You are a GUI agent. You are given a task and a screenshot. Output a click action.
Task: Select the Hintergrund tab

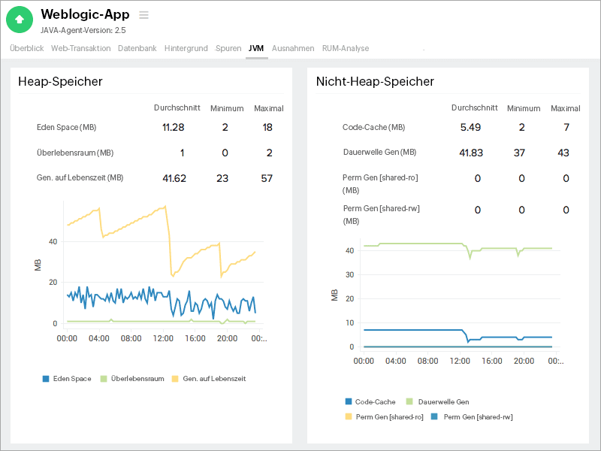(186, 48)
